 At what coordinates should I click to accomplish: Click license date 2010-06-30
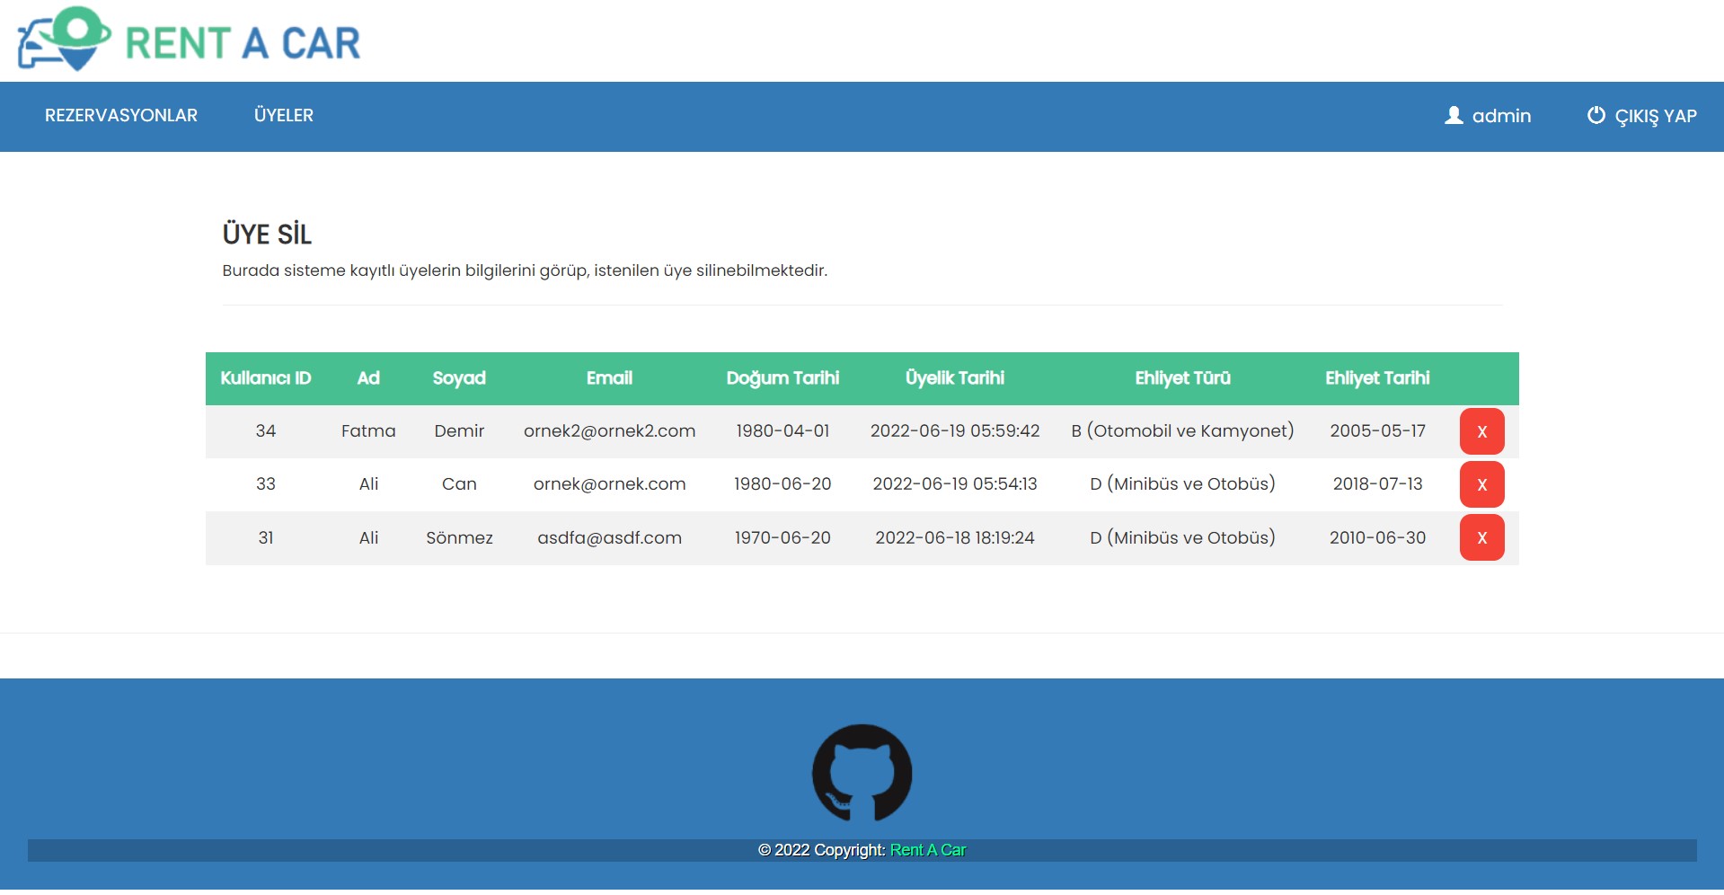pyautogui.click(x=1377, y=537)
